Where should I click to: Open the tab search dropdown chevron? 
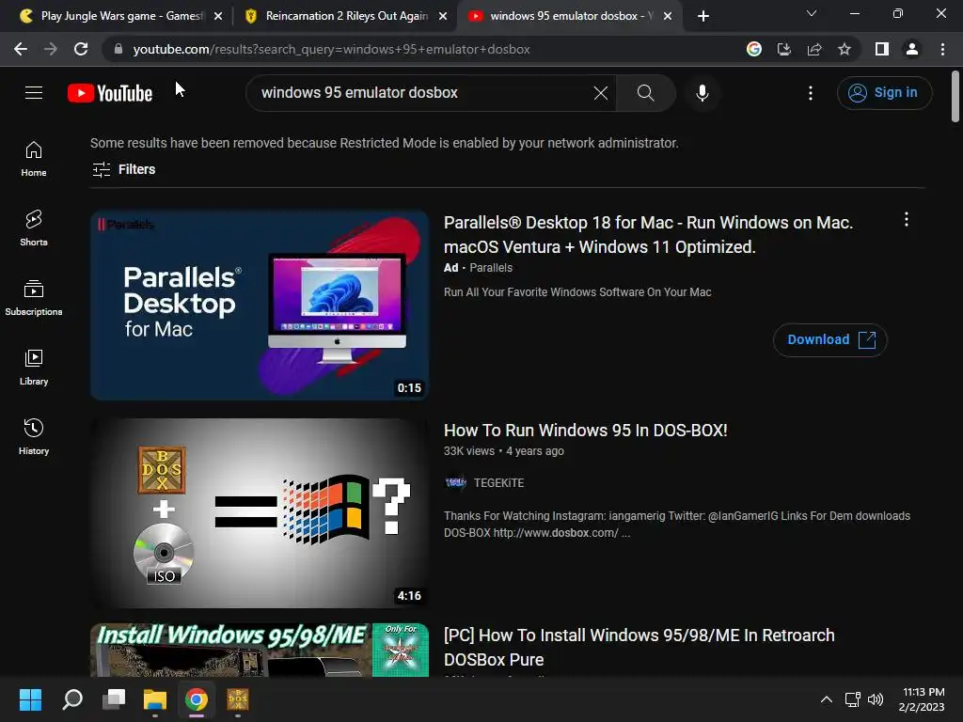812,13
